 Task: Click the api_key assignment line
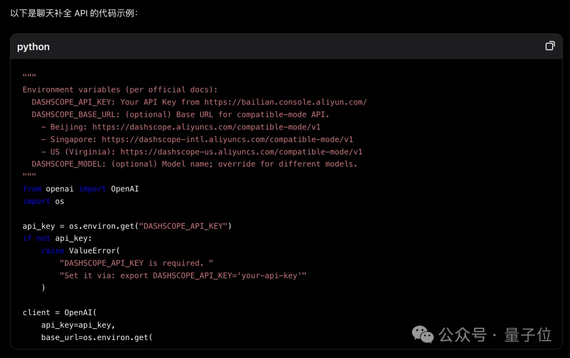[x=127, y=226]
